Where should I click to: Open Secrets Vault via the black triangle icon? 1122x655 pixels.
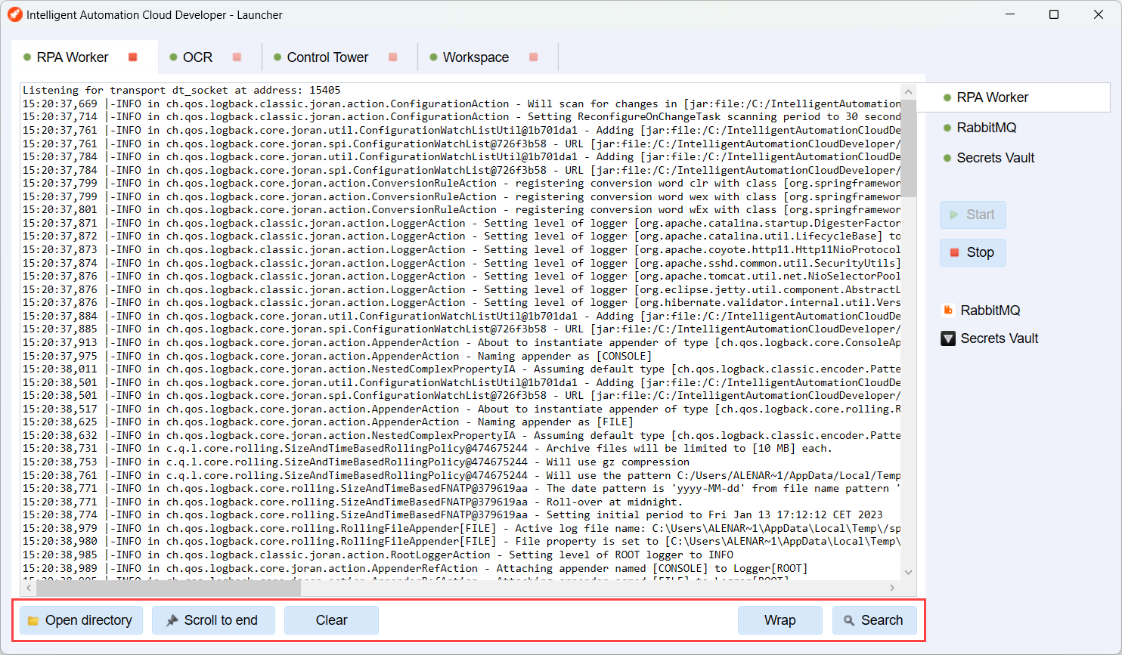pos(947,338)
